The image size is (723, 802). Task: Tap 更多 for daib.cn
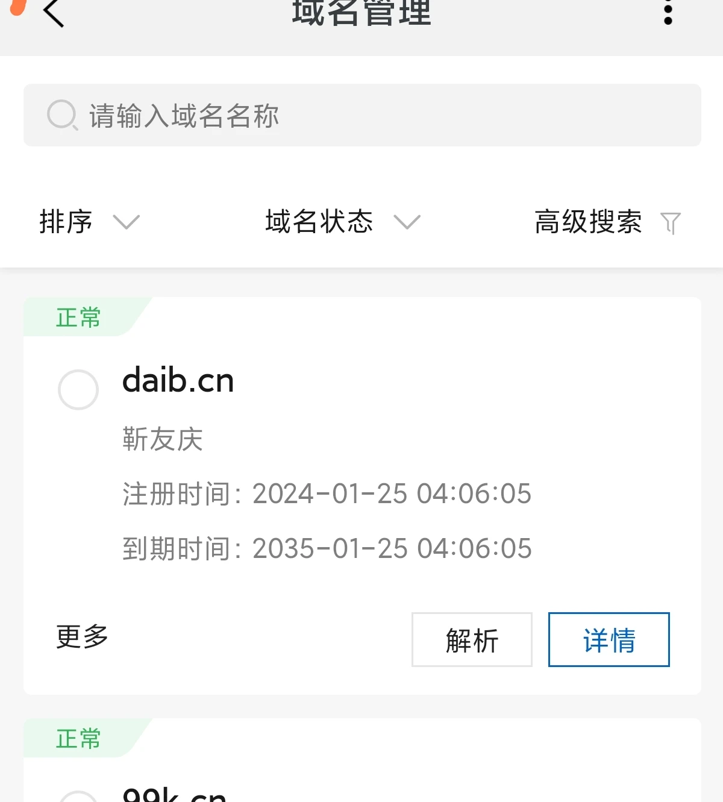tap(82, 637)
